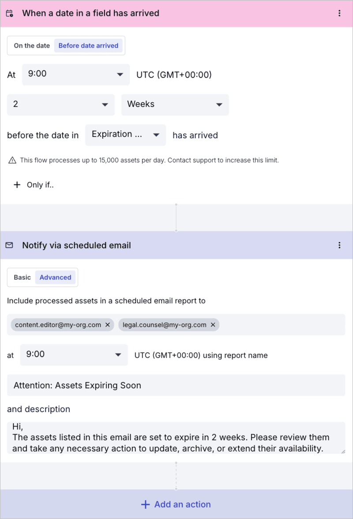Click into the email description text area

[176, 438]
